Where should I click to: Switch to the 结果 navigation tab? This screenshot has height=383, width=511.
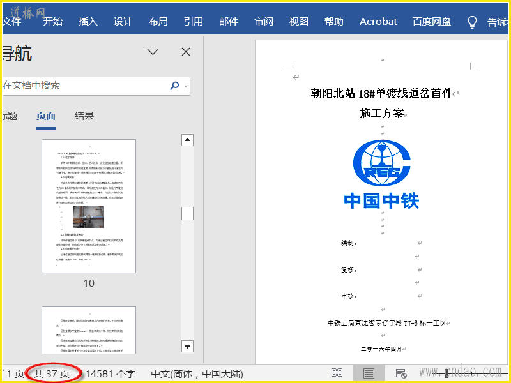[x=84, y=116]
